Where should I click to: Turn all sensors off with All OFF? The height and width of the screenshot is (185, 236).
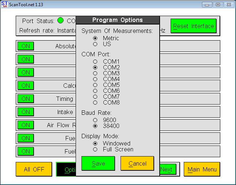pos(34,169)
